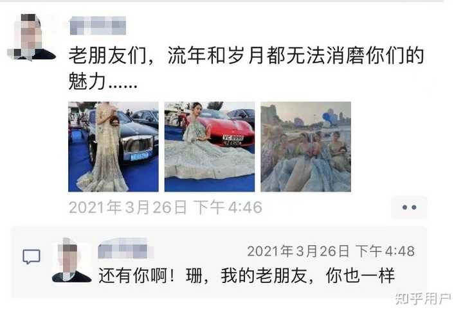Click the post timestamp 下午4:46

tap(228, 207)
